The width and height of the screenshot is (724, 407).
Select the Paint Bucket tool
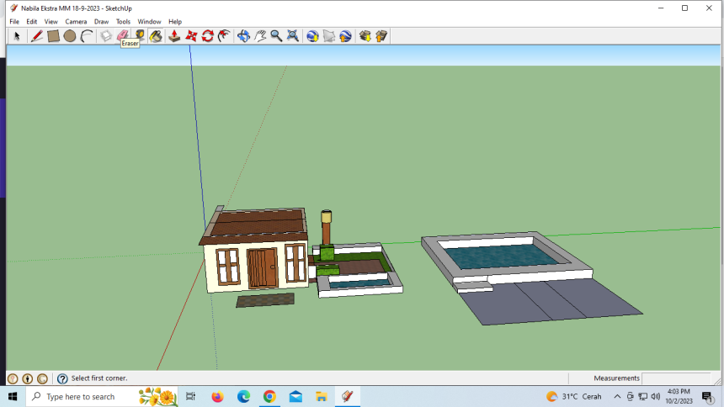click(156, 36)
